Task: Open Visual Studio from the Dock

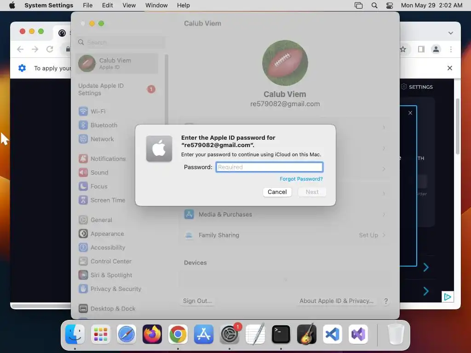Action: click(358, 334)
